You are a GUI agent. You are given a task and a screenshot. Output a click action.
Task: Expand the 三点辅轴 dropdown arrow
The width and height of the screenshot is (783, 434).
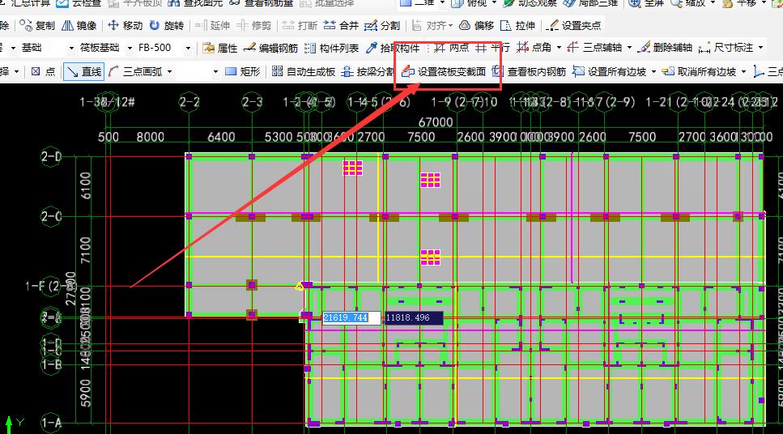pyautogui.click(x=629, y=48)
